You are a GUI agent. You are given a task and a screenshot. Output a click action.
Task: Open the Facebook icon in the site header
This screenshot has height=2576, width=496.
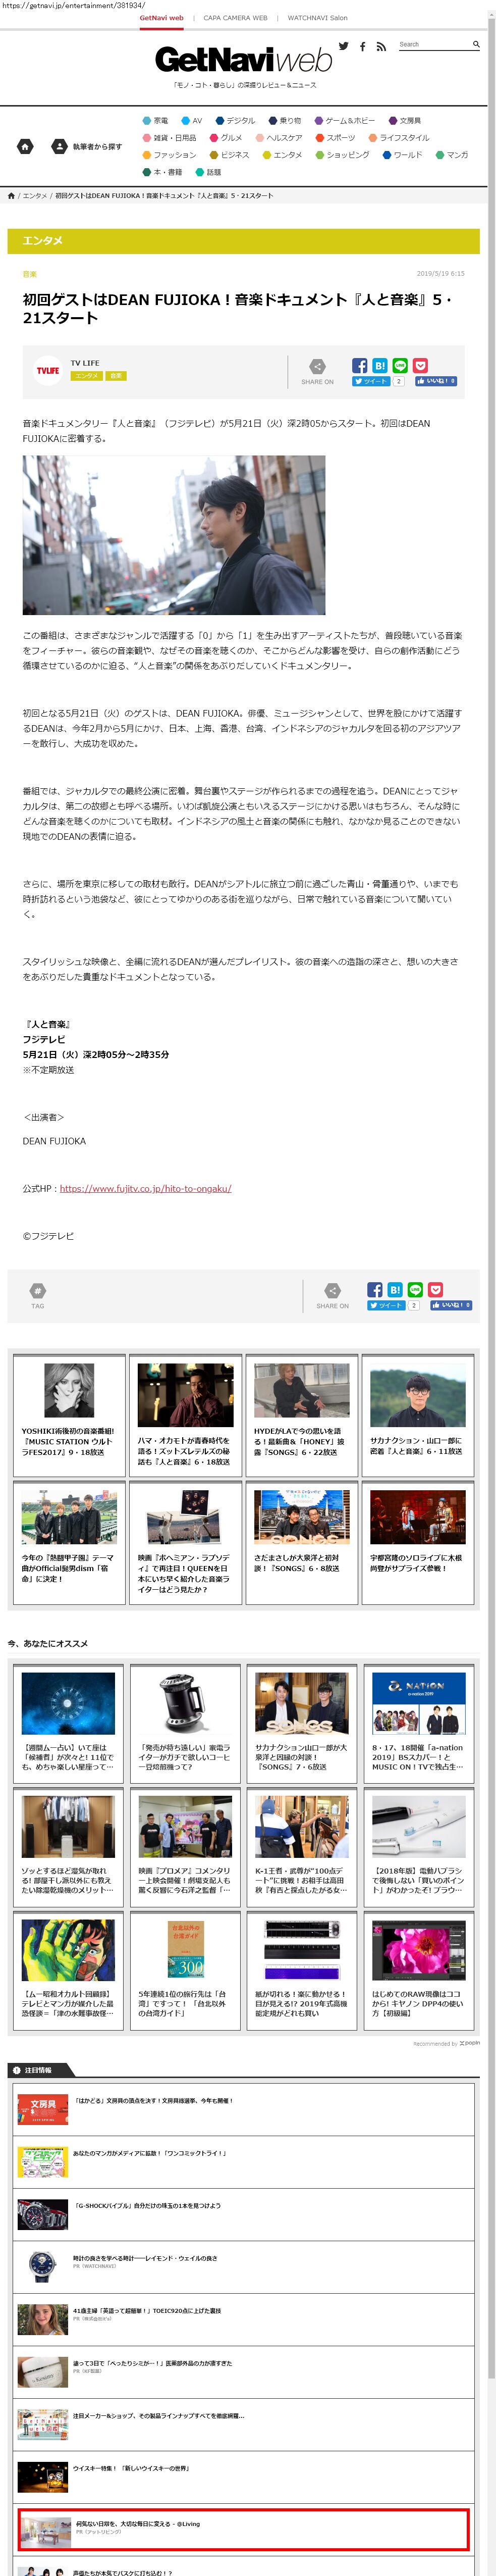click(x=362, y=46)
